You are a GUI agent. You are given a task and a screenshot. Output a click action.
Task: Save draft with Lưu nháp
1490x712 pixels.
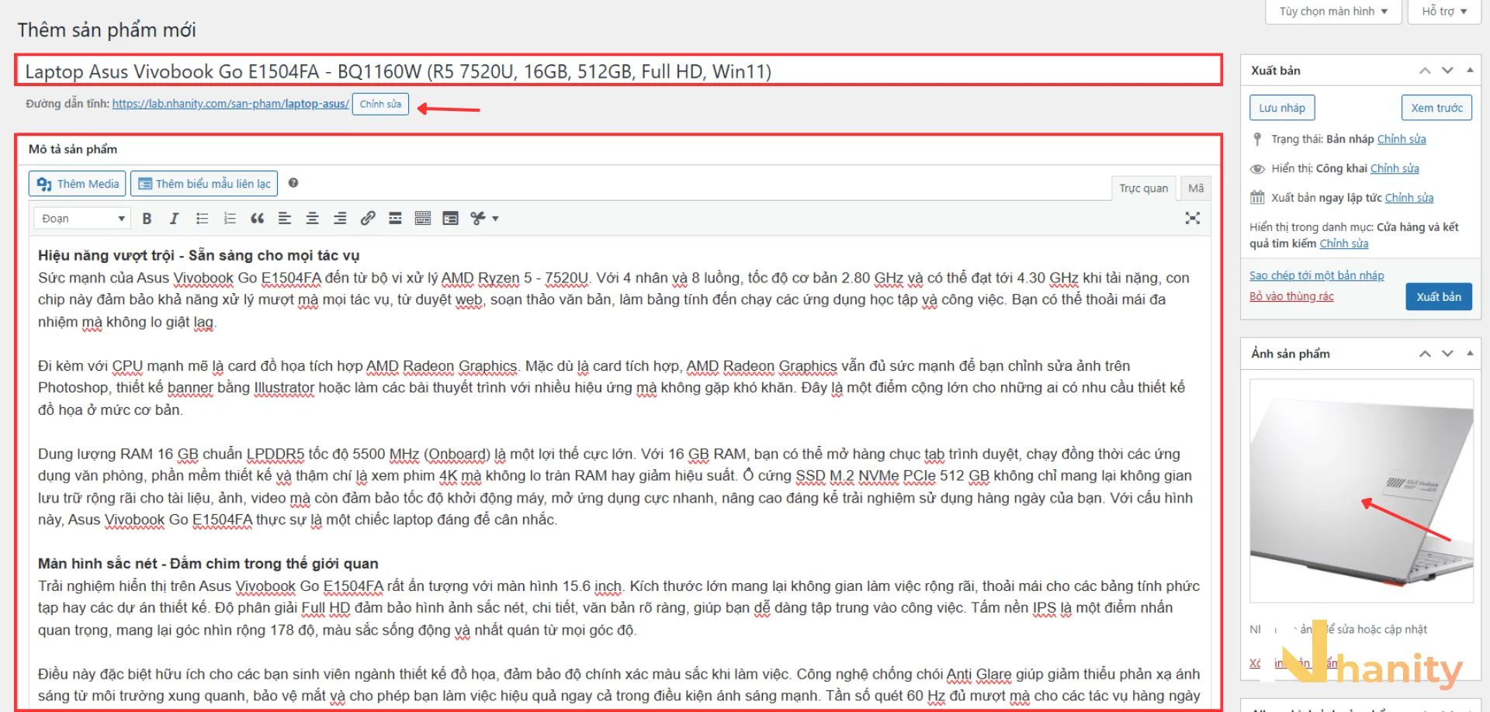point(1282,108)
